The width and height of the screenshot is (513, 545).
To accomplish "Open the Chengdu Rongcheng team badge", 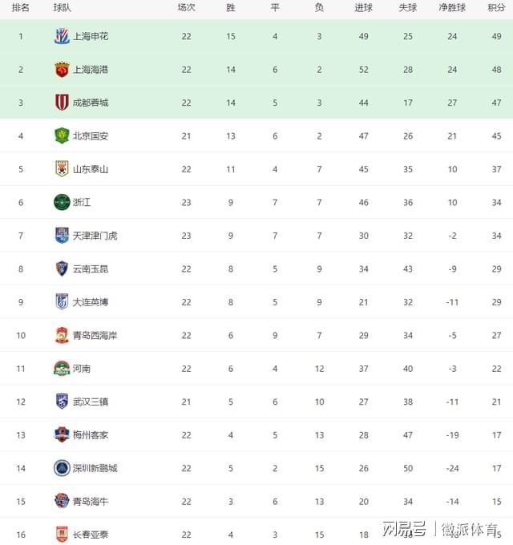I will (x=62, y=103).
